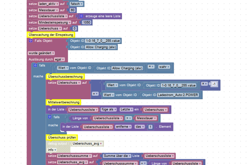250x165 pixels.
Task: Edit number field '60' for Messdauer
Action: (73, 10)
